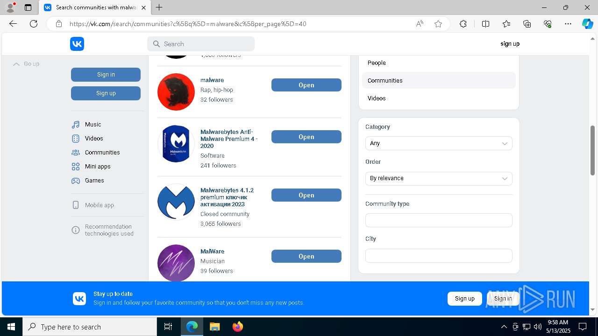Image resolution: width=598 pixels, height=336 pixels.
Task: Open Malwarebytes Anti-Malware Premium 4 community
Action: pos(306,137)
